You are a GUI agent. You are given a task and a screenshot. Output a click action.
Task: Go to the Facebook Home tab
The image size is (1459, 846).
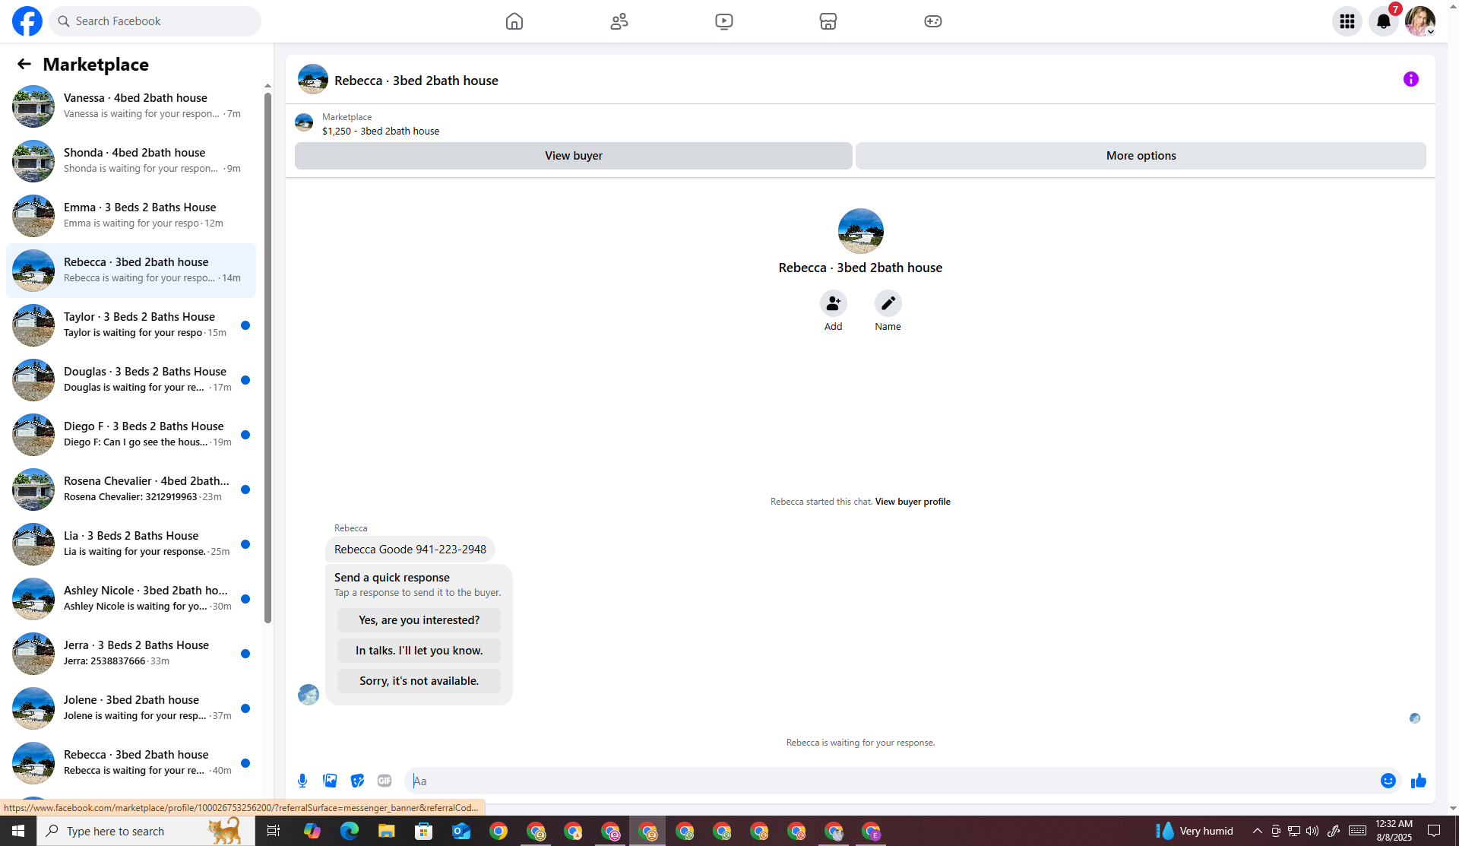pyautogui.click(x=514, y=21)
